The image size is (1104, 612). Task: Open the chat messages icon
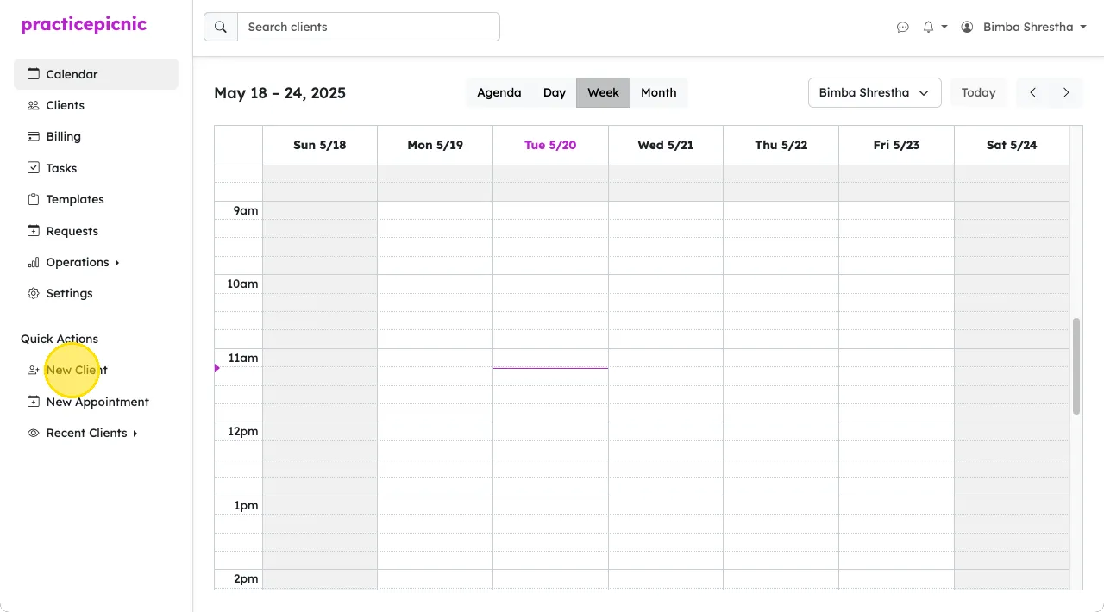coord(903,27)
